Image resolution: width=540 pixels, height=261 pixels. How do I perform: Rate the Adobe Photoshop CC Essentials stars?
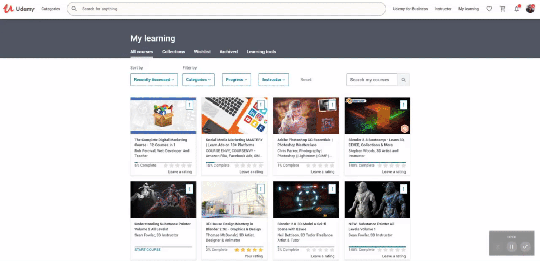click(320, 166)
